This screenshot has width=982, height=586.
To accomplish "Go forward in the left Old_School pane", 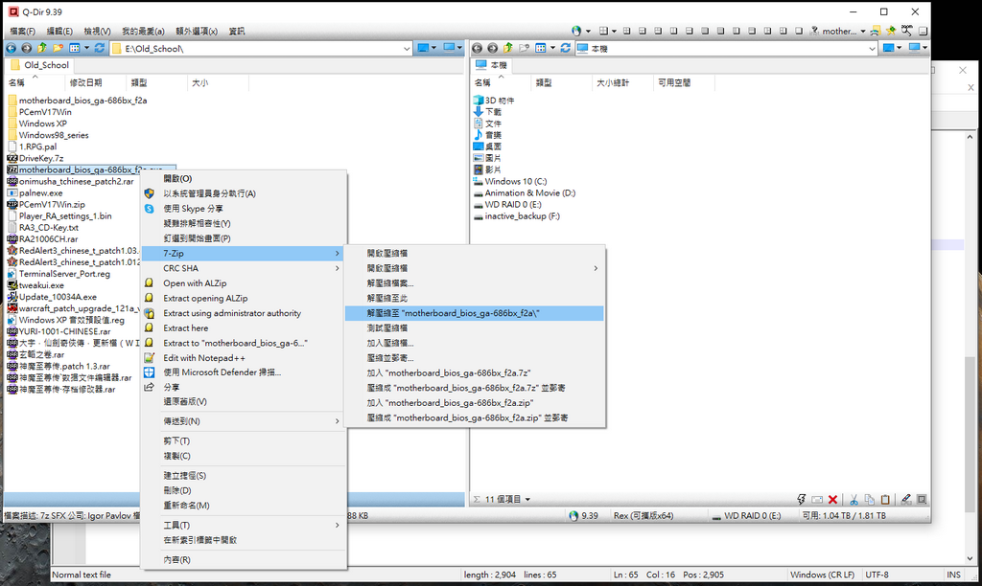I will click(26, 48).
